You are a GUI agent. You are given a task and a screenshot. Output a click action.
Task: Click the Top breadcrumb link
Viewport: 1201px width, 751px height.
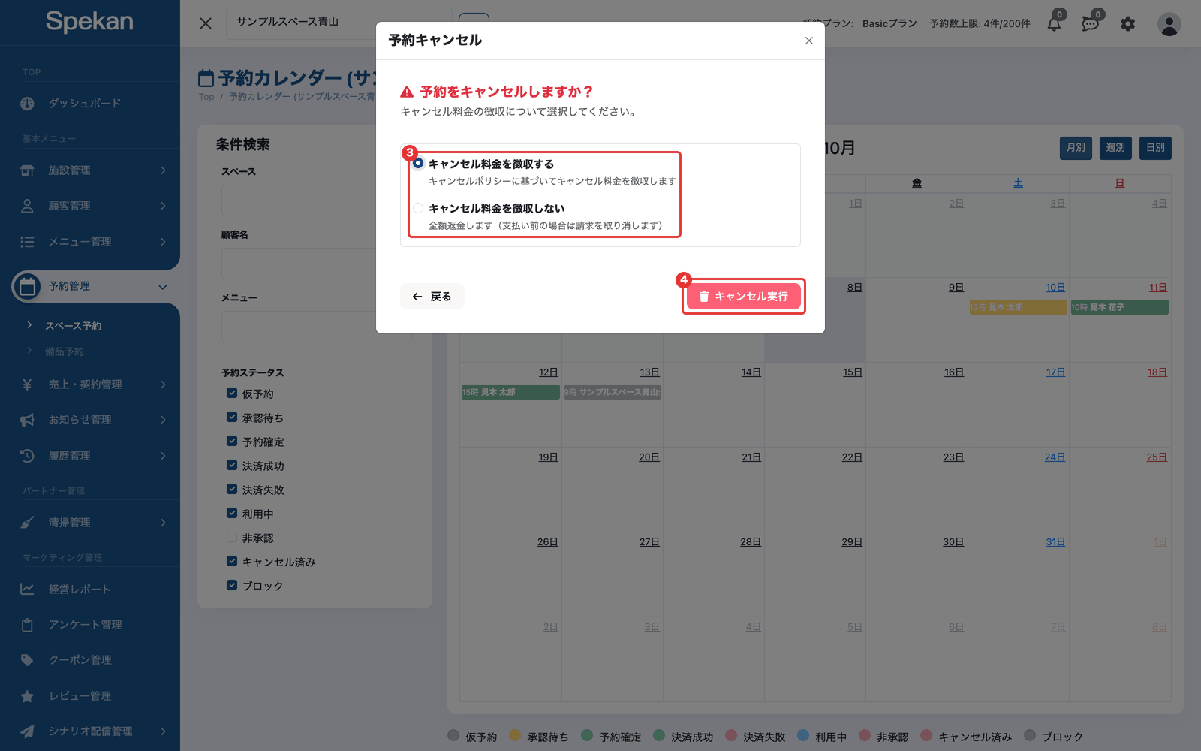coord(206,97)
